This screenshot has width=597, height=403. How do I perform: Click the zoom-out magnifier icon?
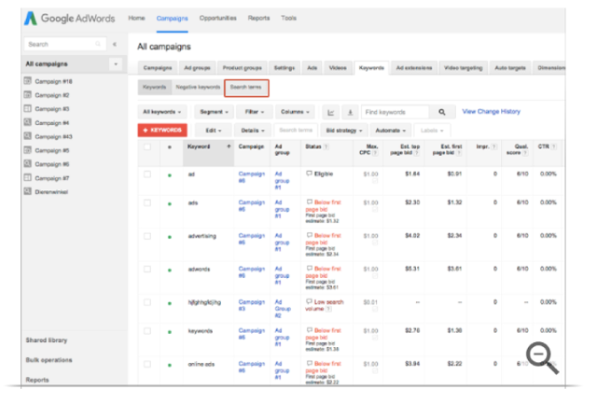coord(543,358)
